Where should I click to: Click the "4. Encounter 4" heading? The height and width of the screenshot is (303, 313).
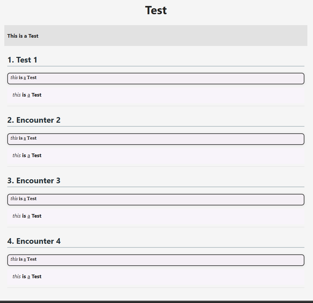[34, 241]
